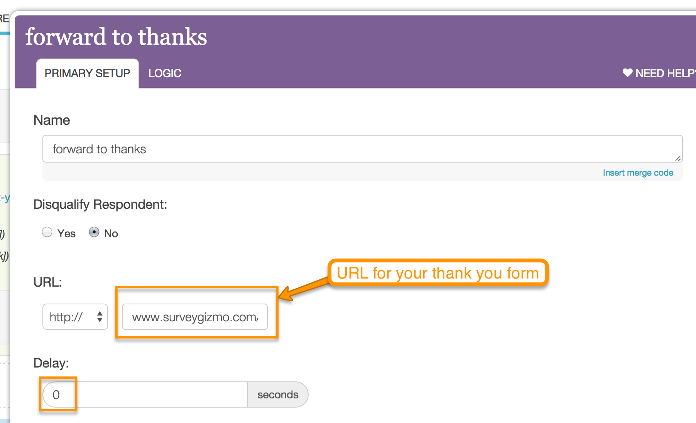696x423 pixels.
Task: Click the seconds unit label
Action: (x=278, y=394)
